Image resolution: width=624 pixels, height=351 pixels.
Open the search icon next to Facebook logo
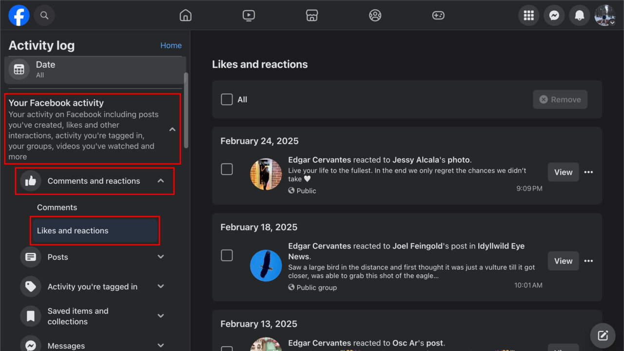click(x=44, y=15)
